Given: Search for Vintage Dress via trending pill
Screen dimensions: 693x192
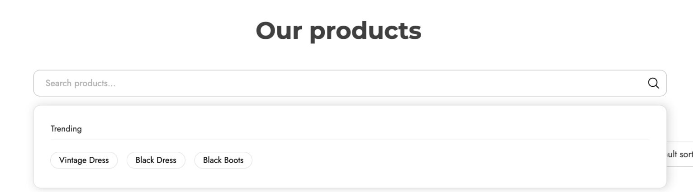Looking at the screenshot, I should click(84, 160).
